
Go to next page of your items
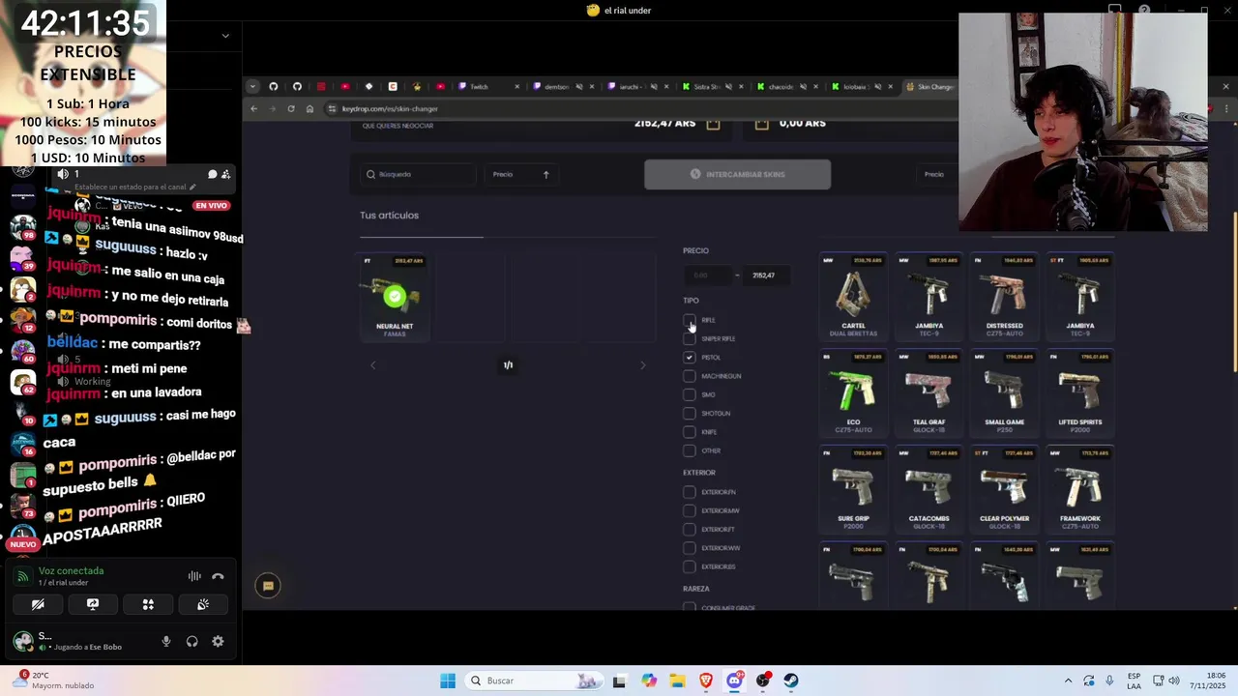pyautogui.click(x=642, y=365)
